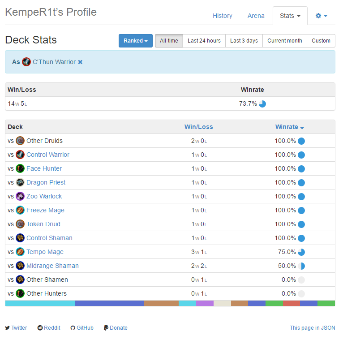This screenshot has height=340, width=343.
Task: Sort table by Win/Loss column
Action: [x=199, y=127]
